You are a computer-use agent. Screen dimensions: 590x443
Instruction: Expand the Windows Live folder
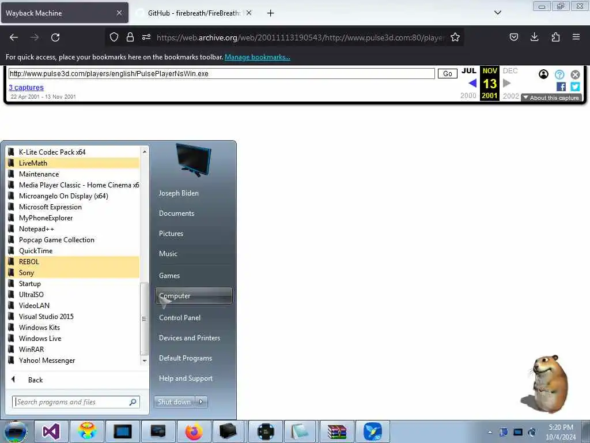pos(73,338)
